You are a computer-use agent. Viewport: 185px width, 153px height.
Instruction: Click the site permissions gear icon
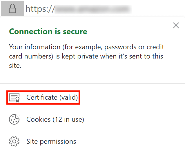[x=14, y=141]
